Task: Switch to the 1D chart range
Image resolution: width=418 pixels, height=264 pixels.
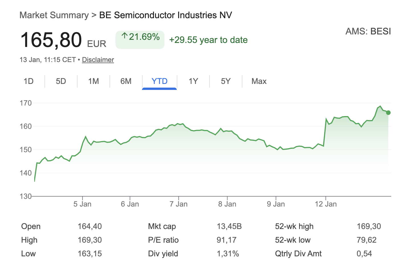Action: pos(29,81)
